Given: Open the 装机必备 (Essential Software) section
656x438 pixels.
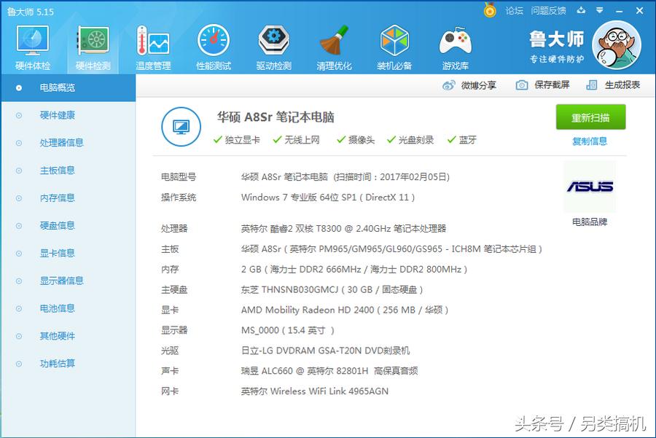Looking at the screenshot, I should point(394,45).
